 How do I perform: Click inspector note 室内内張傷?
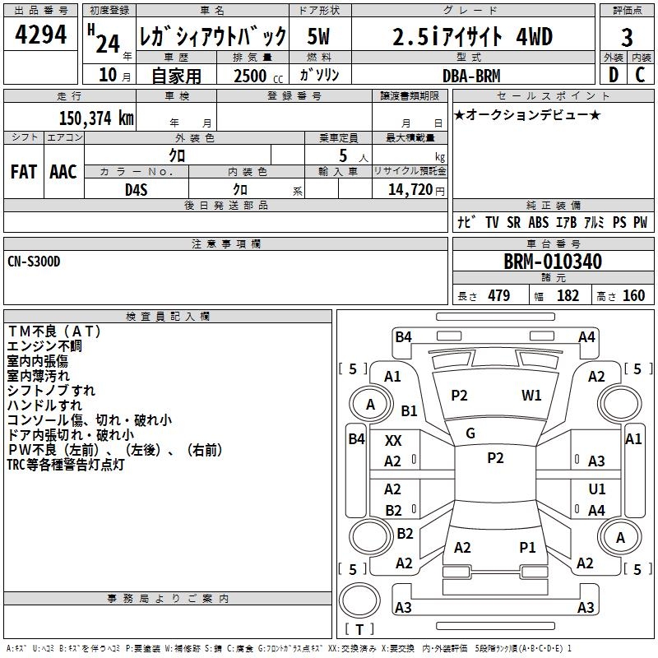[x=38, y=361]
